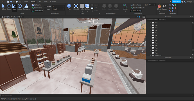Toggle Collisions on or off
194x101 pixels.
36,5
